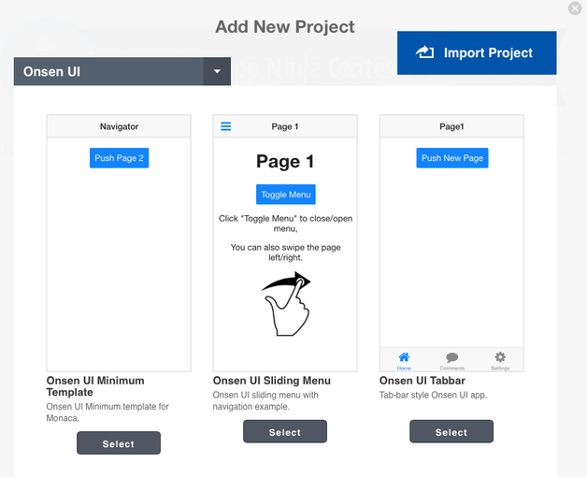Click the Import Project button
This screenshot has width=587, height=477.
[477, 52]
